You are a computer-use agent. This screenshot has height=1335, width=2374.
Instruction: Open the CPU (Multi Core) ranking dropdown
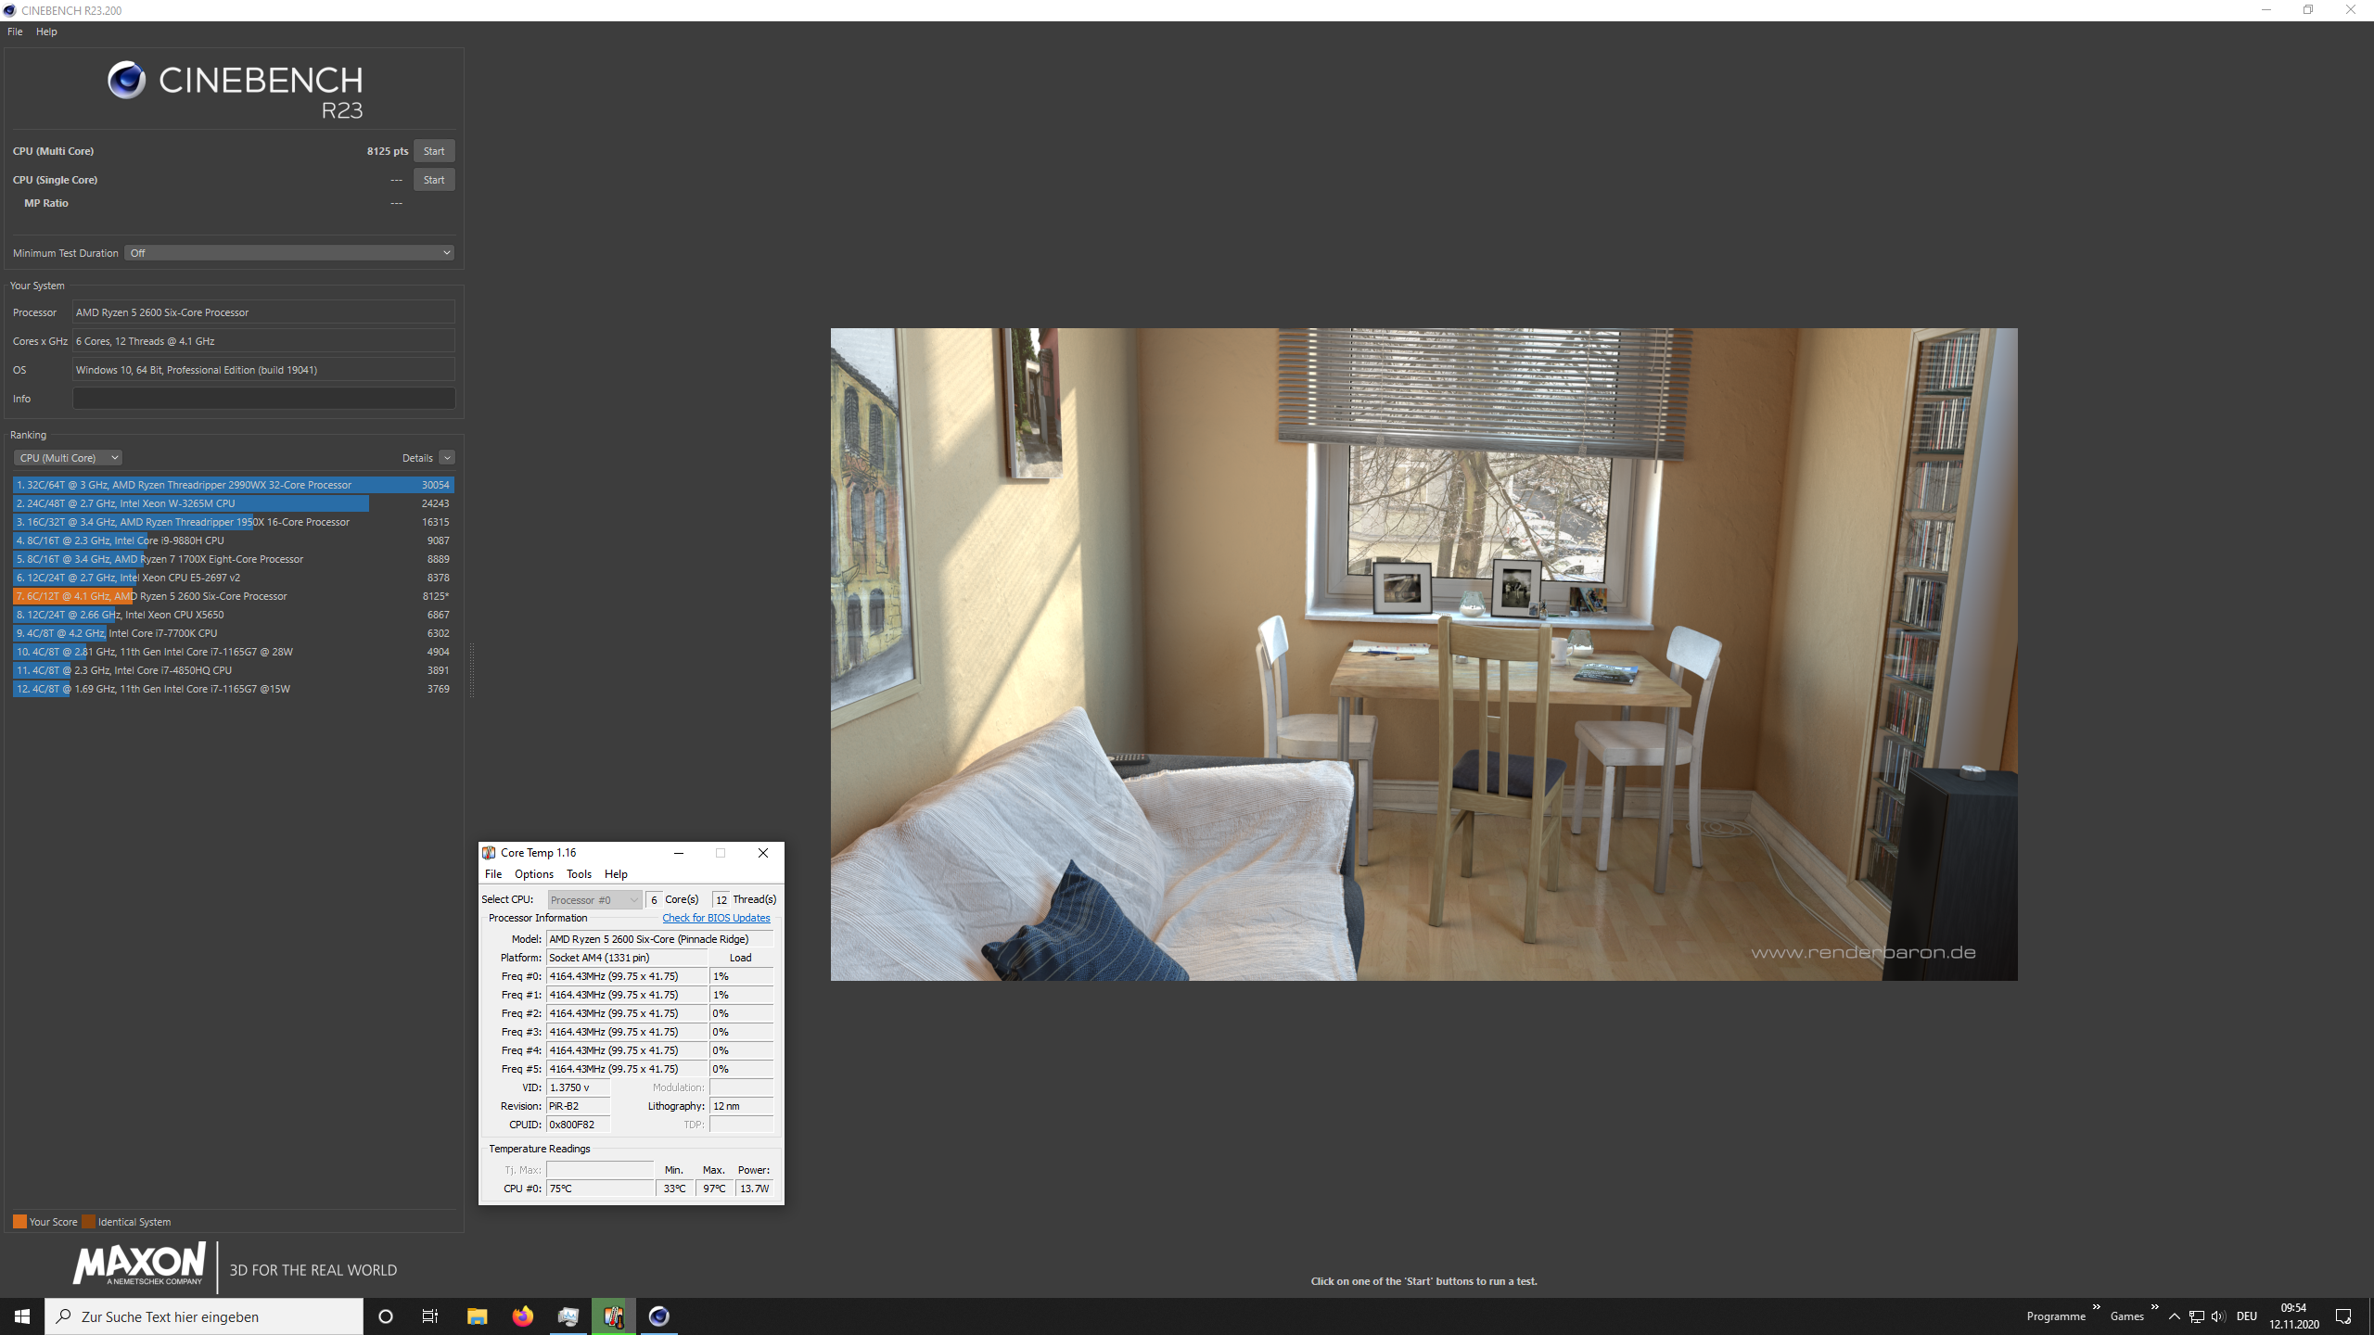tap(69, 458)
